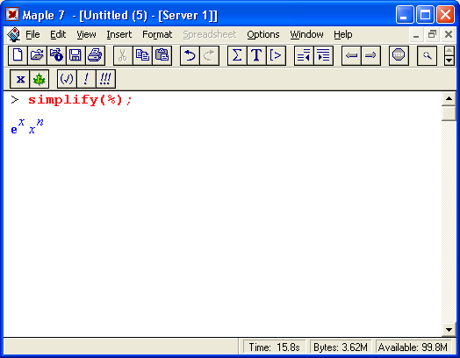This screenshot has width=460, height=358.
Task: Execute the entire worksheet with the triple exclamation icon
Action: pos(105,79)
